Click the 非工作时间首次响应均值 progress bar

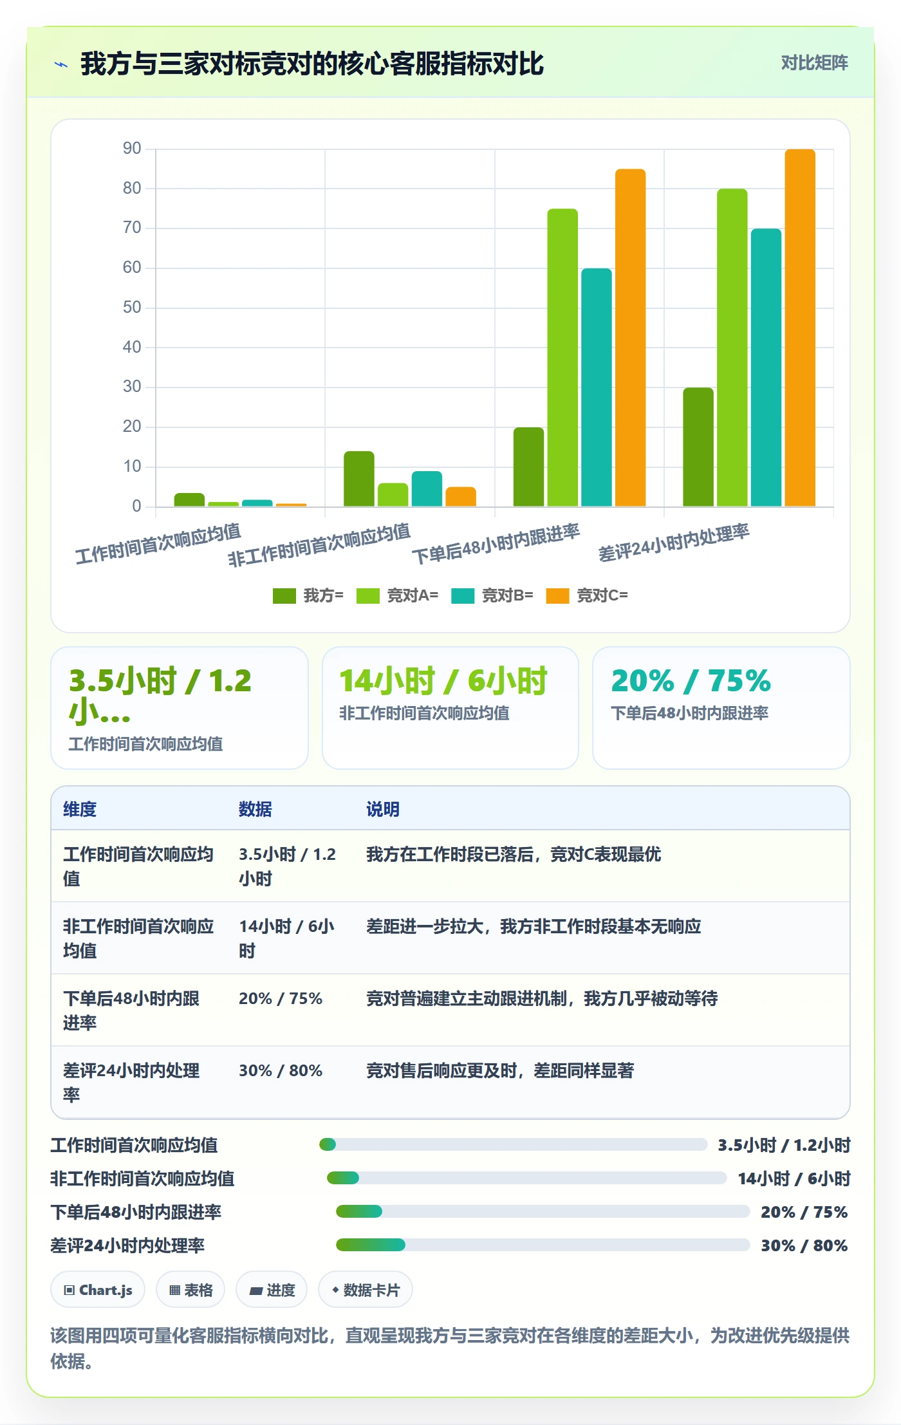click(x=527, y=1178)
